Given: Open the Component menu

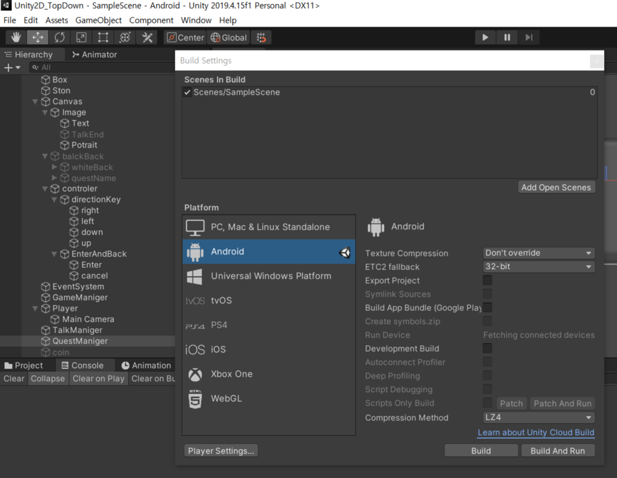Looking at the screenshot, I should 151,20.
